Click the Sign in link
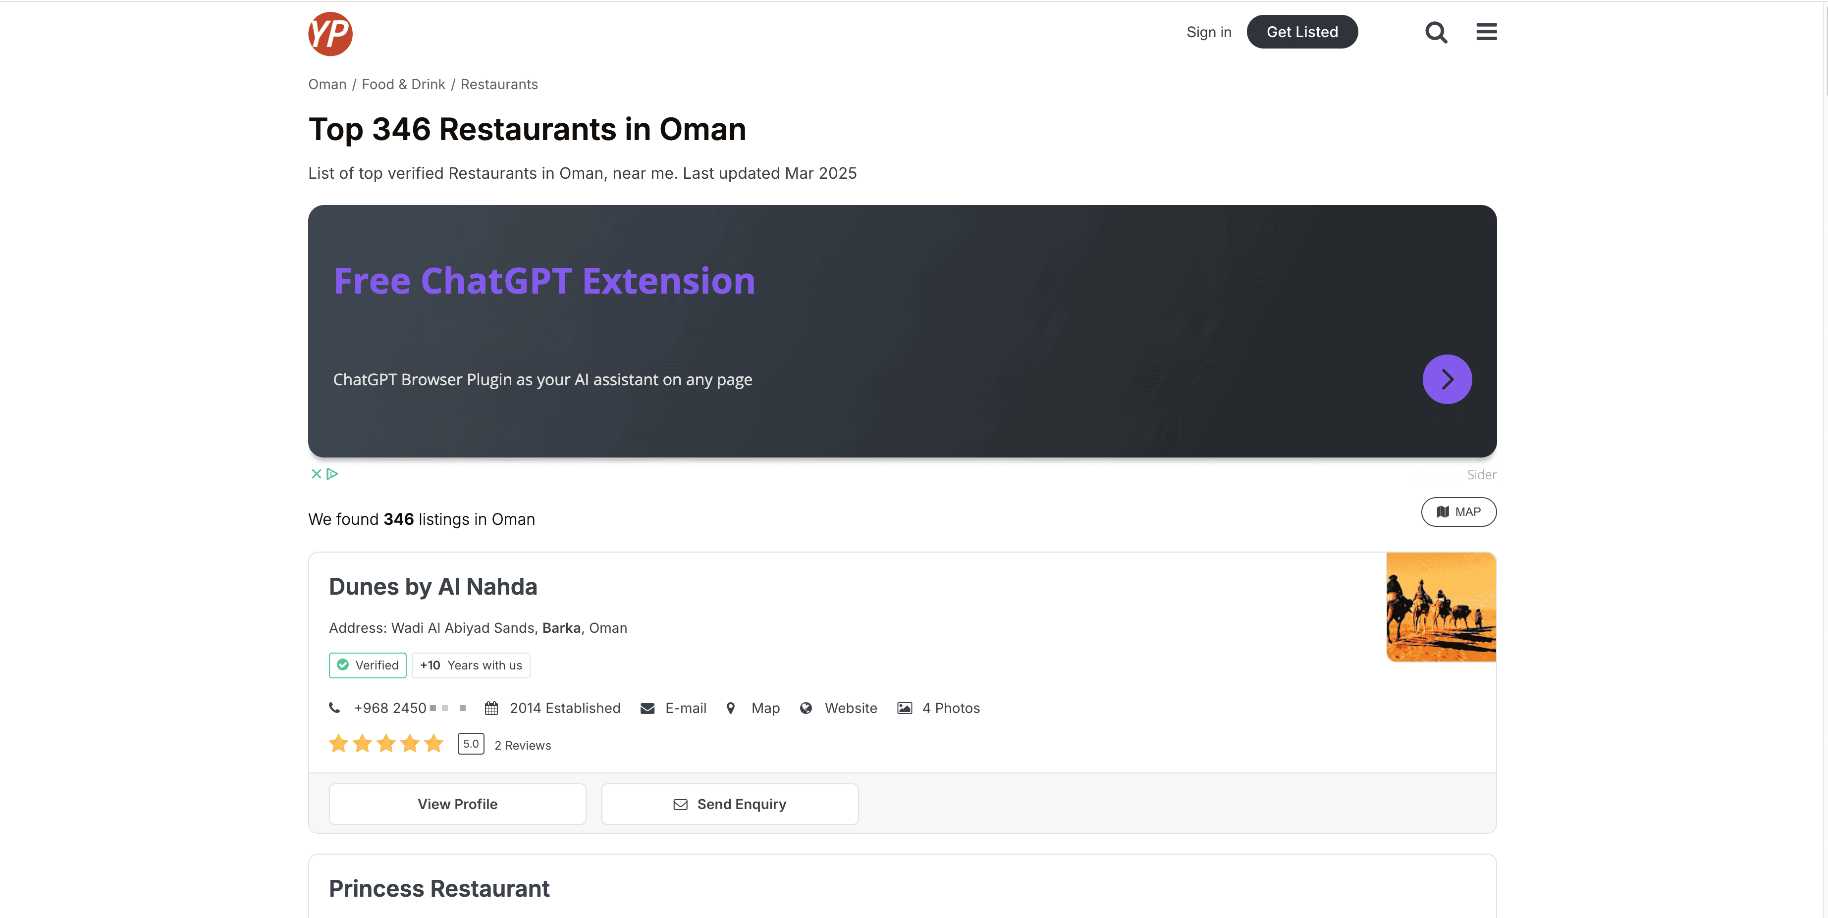Image resolution: width=1828 pixels, height=918 pixels. [1208, 32]
